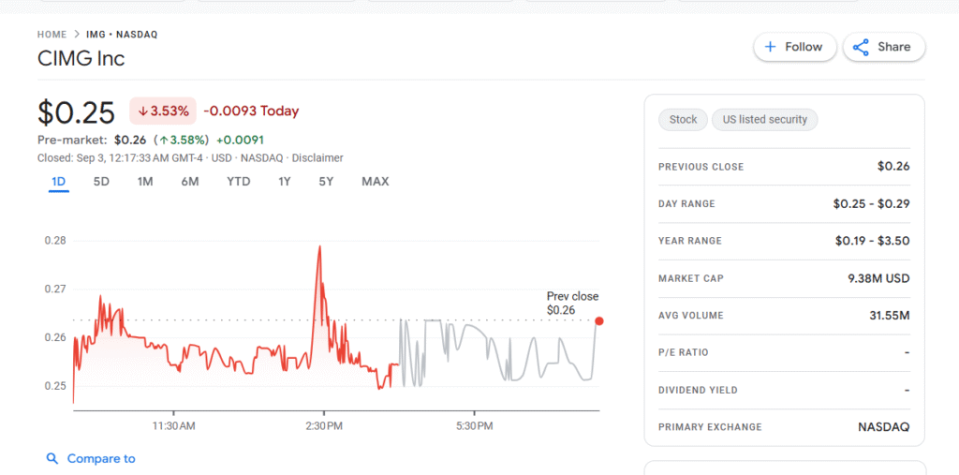The image size is (959, 475).
Task: Switch to the 1Y range tab
Action: (x=284, y=182)
